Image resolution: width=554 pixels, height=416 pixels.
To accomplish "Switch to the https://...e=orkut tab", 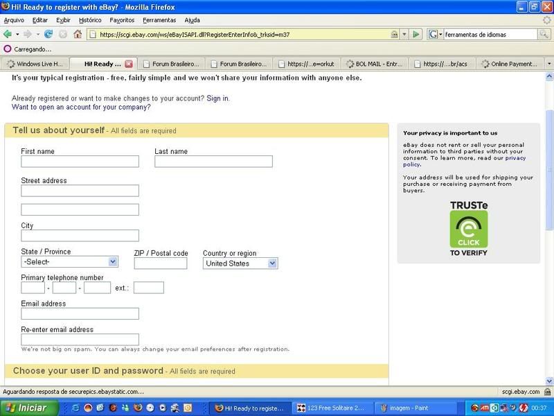I will (x=307, y=64).
